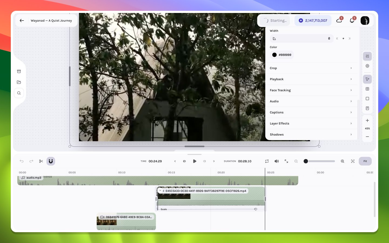Expand the Playback section
This screenshot has width=389, height=243.
pyautogui.click(x=311, y=79)
